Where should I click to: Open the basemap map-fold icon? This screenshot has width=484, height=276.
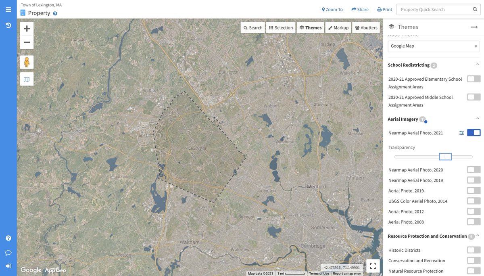[27, 79]
